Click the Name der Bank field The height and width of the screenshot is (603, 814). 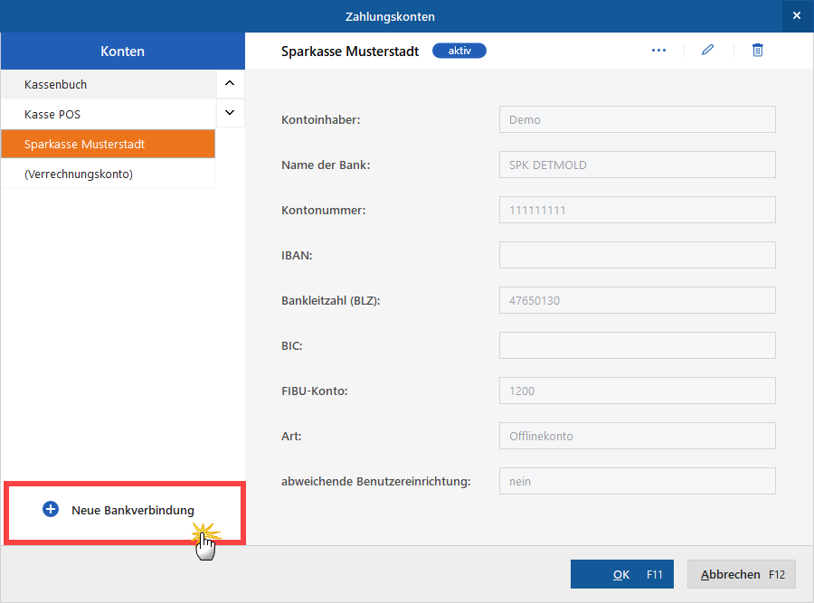[x=637, y=165]
